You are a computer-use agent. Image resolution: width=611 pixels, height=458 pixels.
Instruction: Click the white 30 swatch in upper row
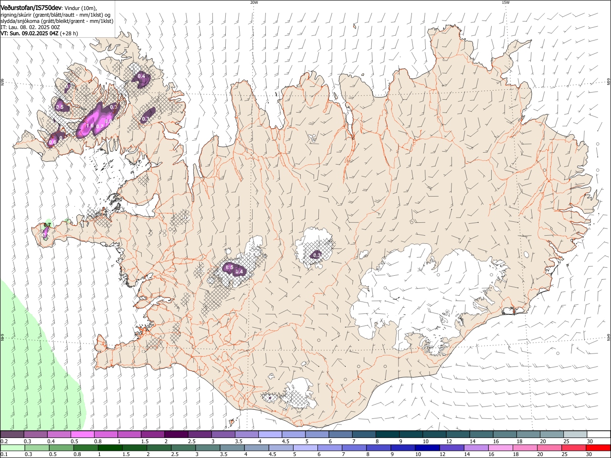599,435
